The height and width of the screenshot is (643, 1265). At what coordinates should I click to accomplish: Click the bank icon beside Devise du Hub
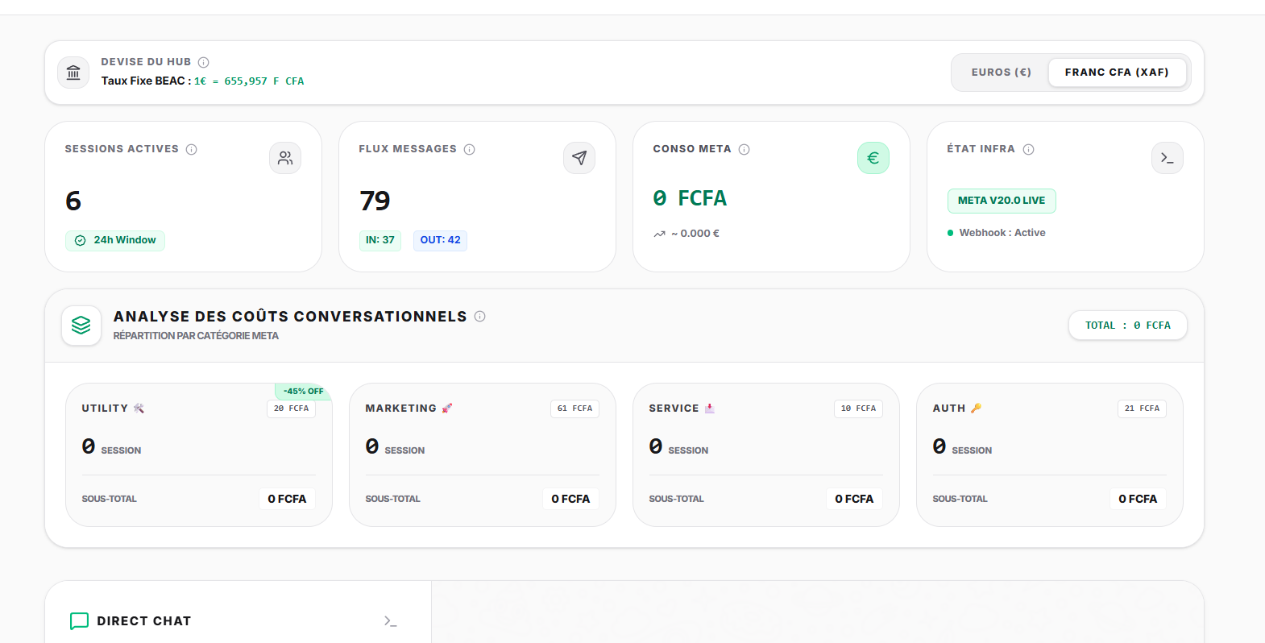point(73,73)
